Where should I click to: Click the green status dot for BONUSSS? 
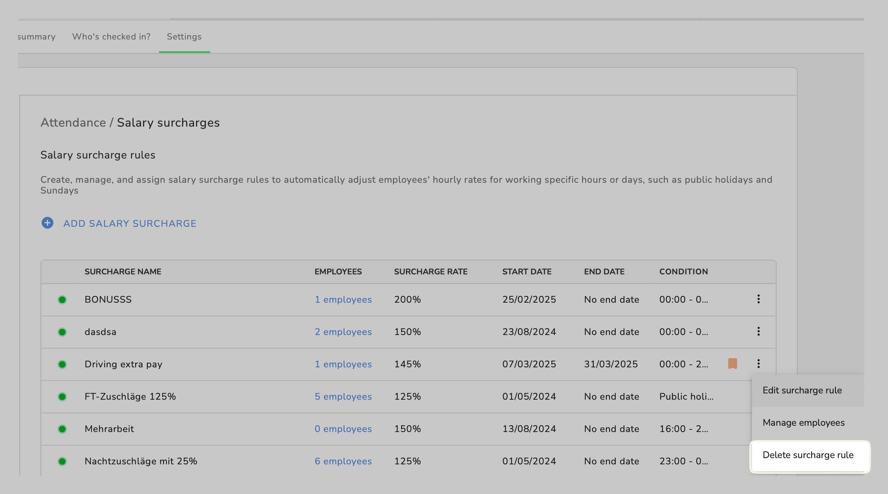(x=62, y=300)
